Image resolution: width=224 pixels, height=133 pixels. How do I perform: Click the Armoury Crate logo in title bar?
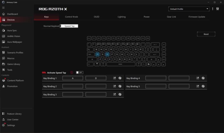pyautogui.click(x=3, y=2)
